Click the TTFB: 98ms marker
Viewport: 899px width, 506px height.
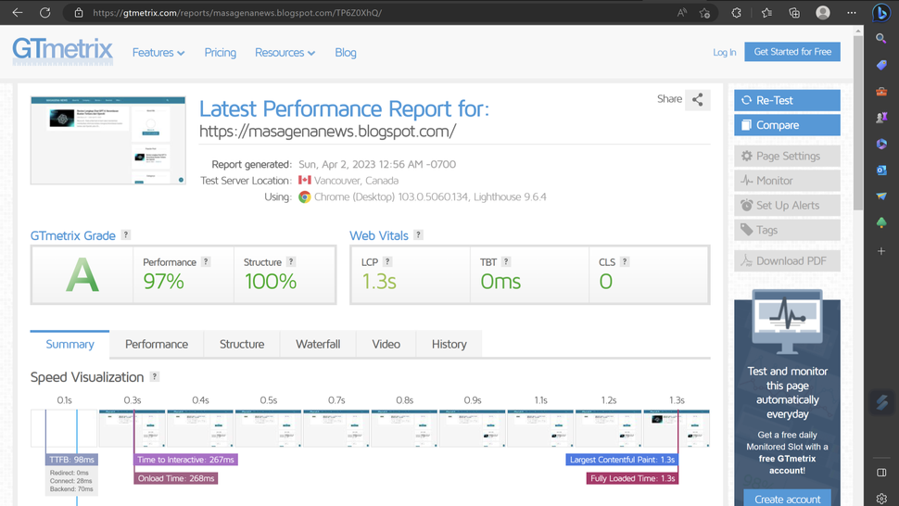(x=71, y=460)
